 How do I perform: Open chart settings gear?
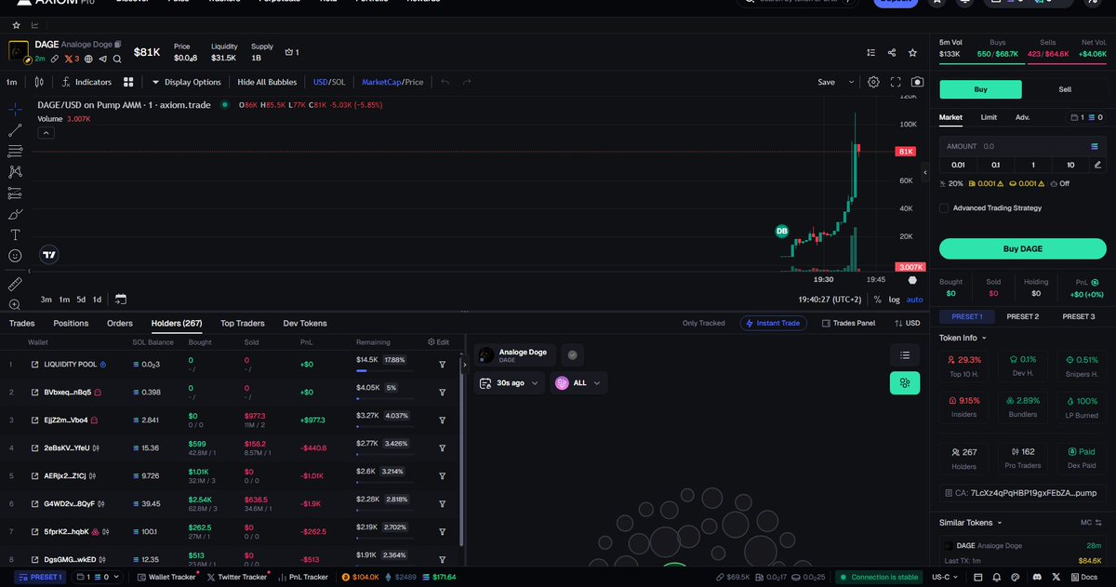pyautogui.click(x=873, y=82)
